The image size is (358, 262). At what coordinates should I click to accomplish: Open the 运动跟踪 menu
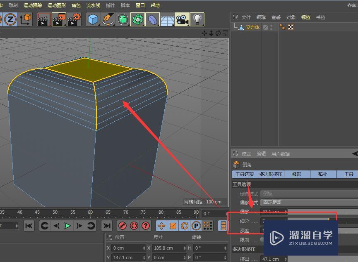pos(33,5)
